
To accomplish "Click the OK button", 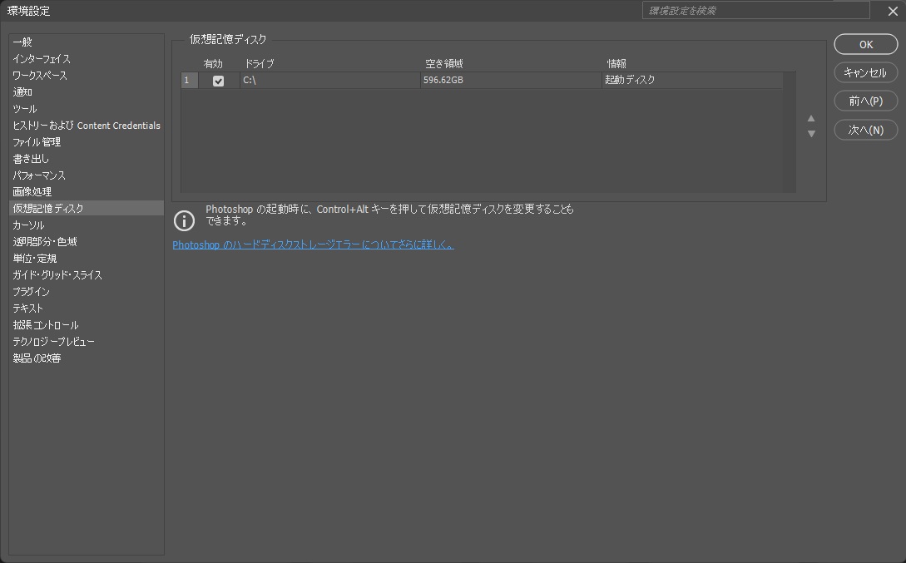I will 865,44.
